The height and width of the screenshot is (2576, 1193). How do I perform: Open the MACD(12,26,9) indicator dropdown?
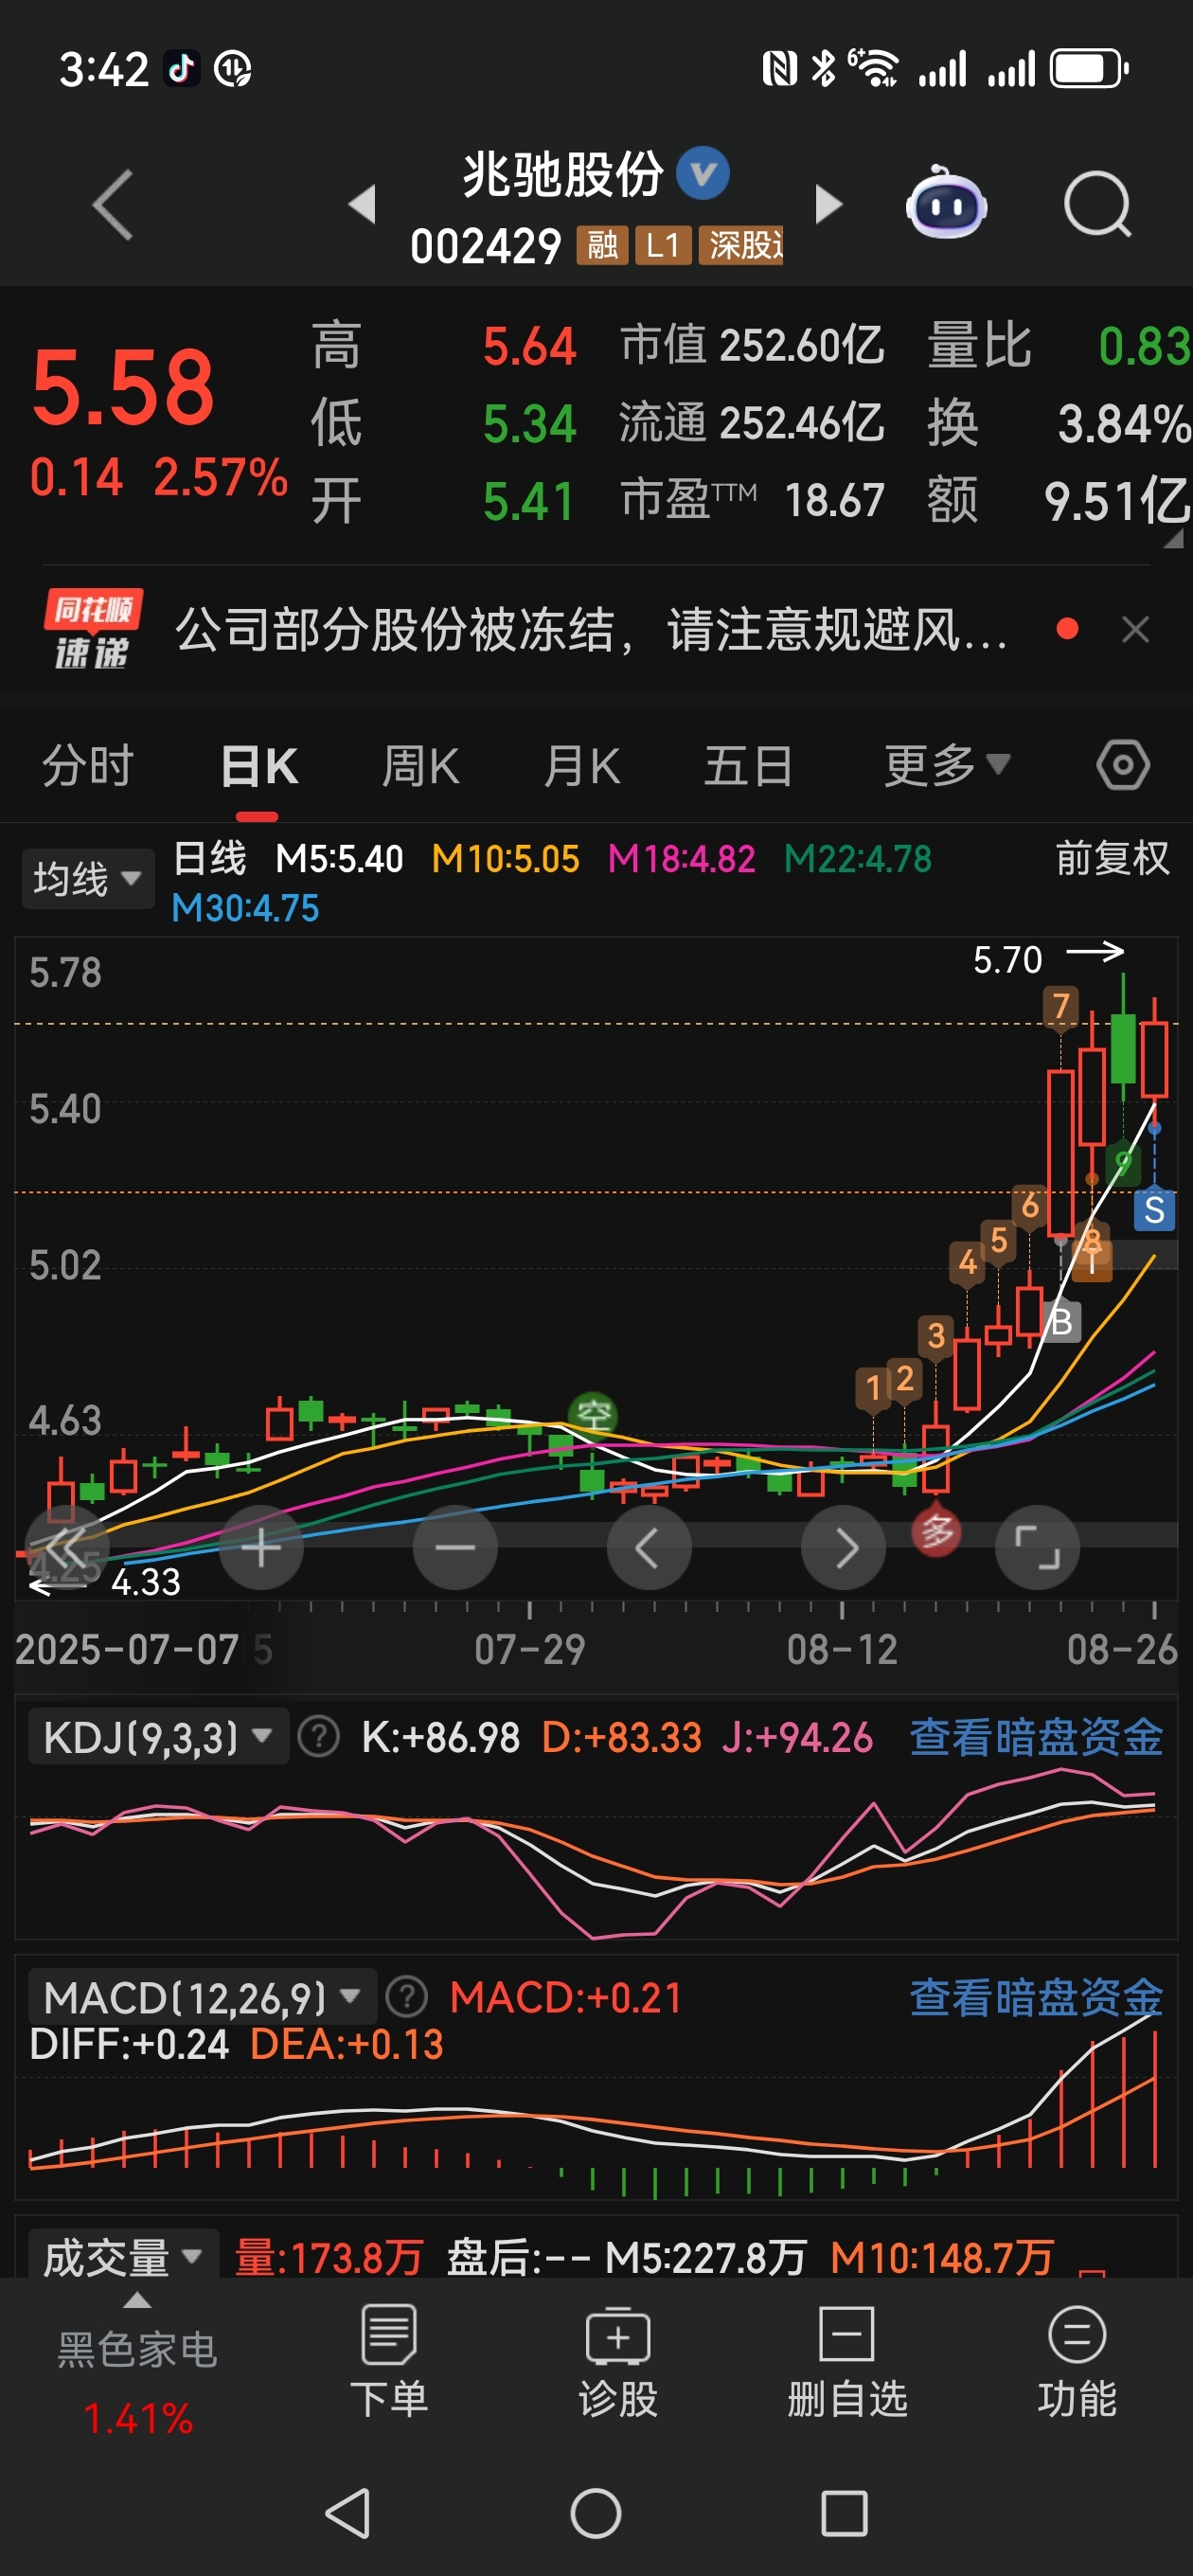tap(202, 1997)
